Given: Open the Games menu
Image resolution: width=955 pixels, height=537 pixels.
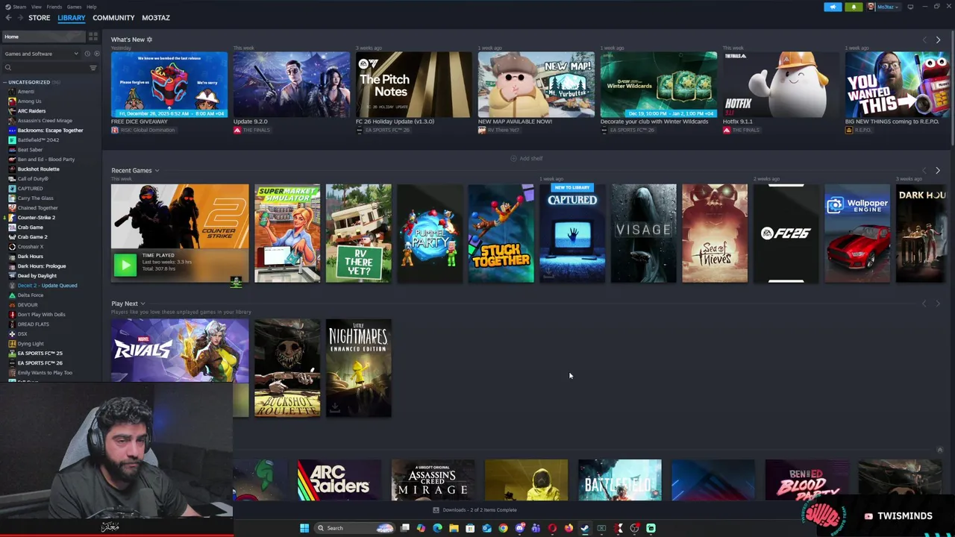Looking at the screenshot, I should (x=74, y=7).
